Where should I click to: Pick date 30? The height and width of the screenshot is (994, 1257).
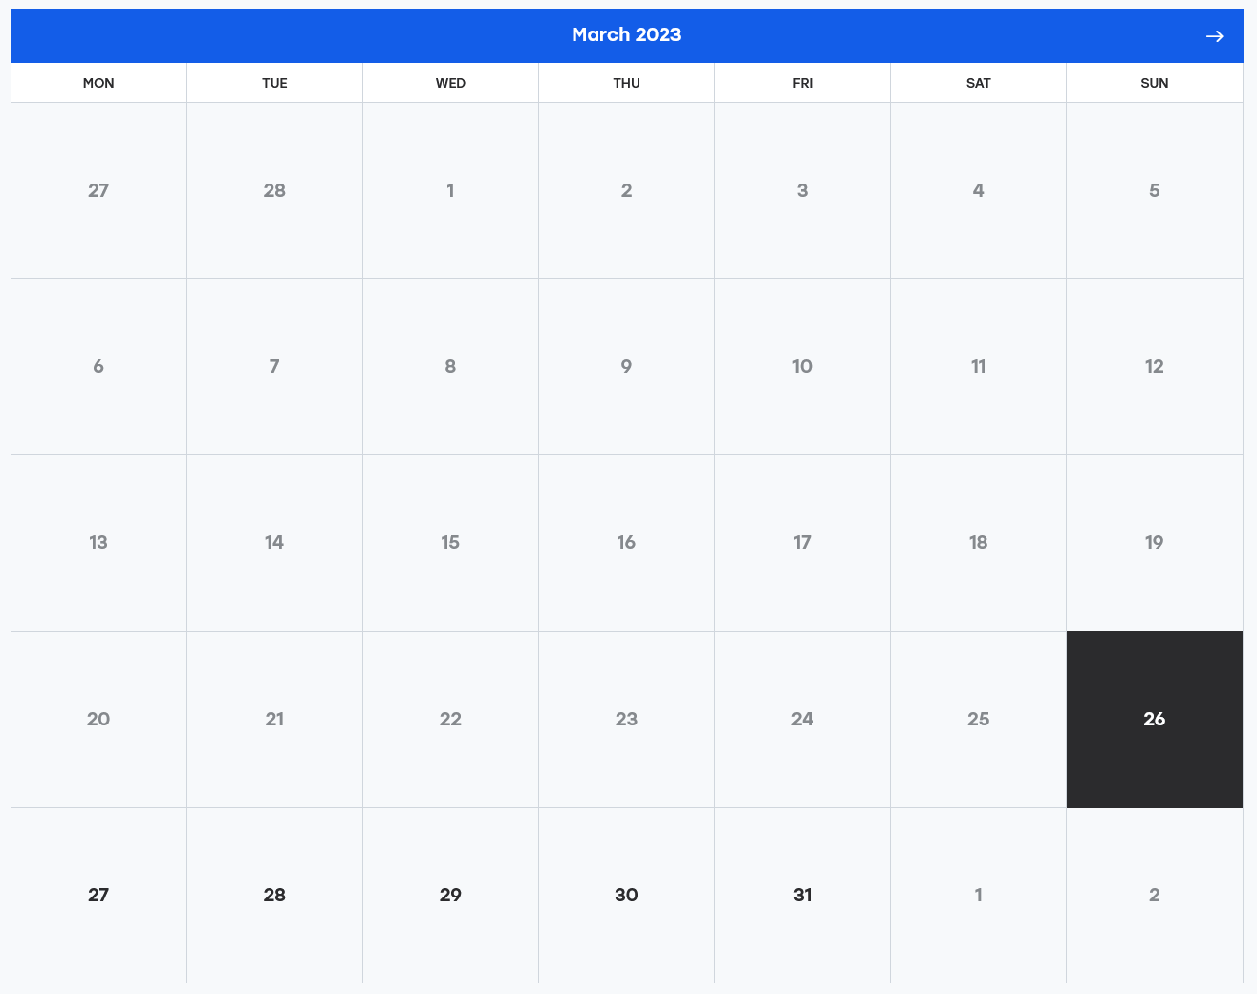point(626,895)
